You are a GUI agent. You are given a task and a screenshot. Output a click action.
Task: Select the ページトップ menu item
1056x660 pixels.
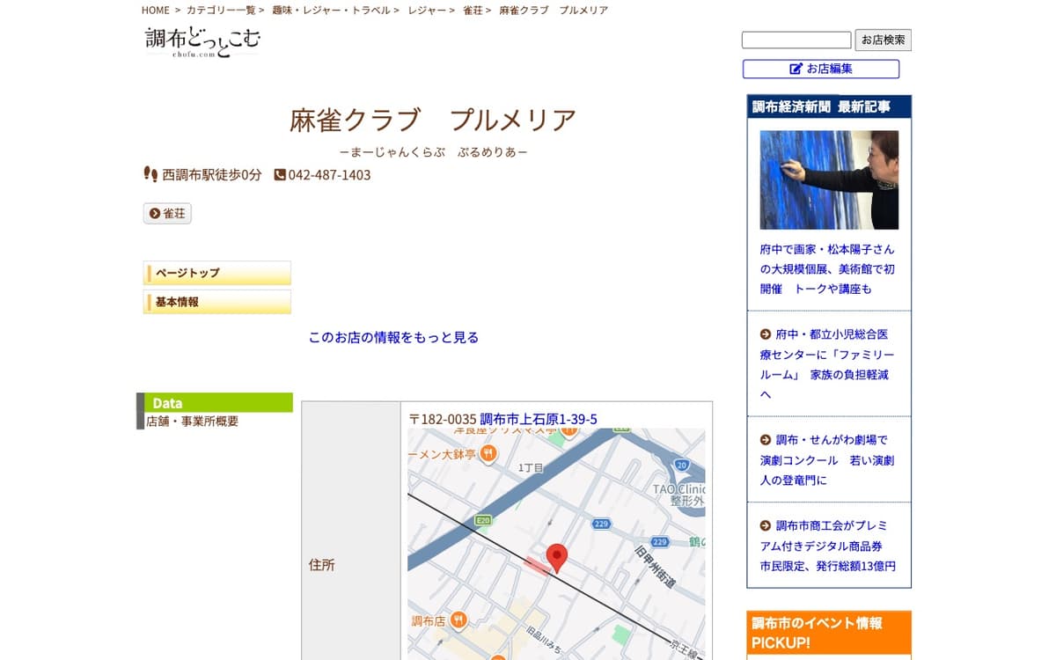tap(217, 274)
